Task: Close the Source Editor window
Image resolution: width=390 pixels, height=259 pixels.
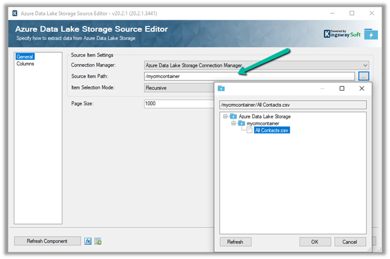Action: tap(371, 13)
